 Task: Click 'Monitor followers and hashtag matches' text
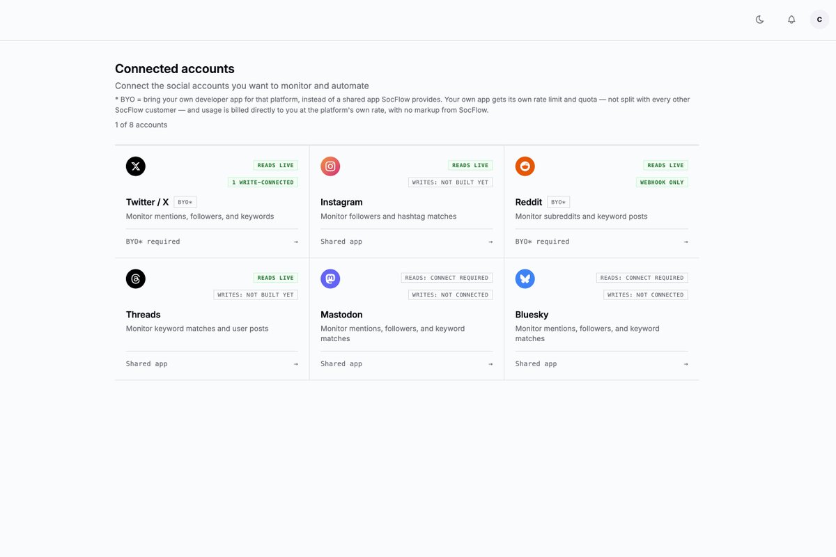point(389,217)
